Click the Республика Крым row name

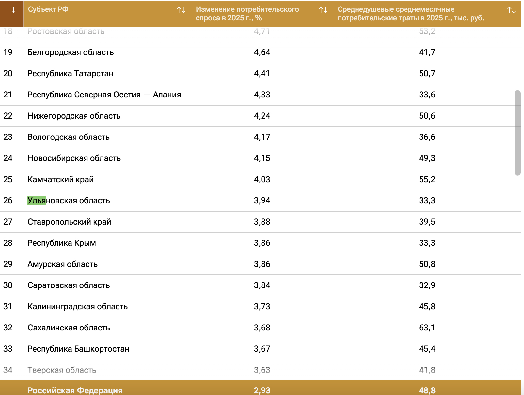[x=62, y=243]
